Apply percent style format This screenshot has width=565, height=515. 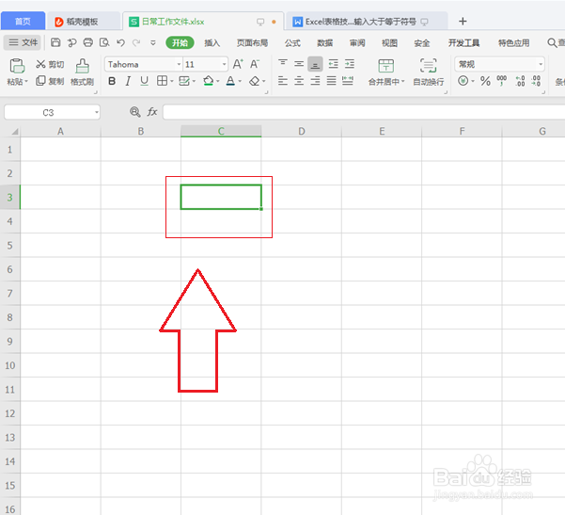tap(485, 81)
